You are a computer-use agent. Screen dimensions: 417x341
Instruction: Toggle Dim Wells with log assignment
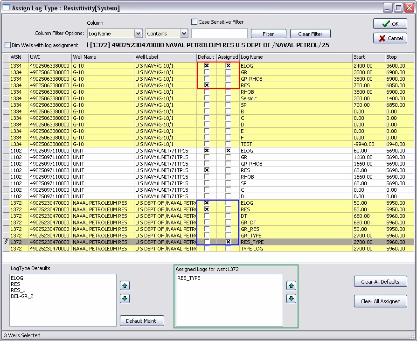click(7, 45)
